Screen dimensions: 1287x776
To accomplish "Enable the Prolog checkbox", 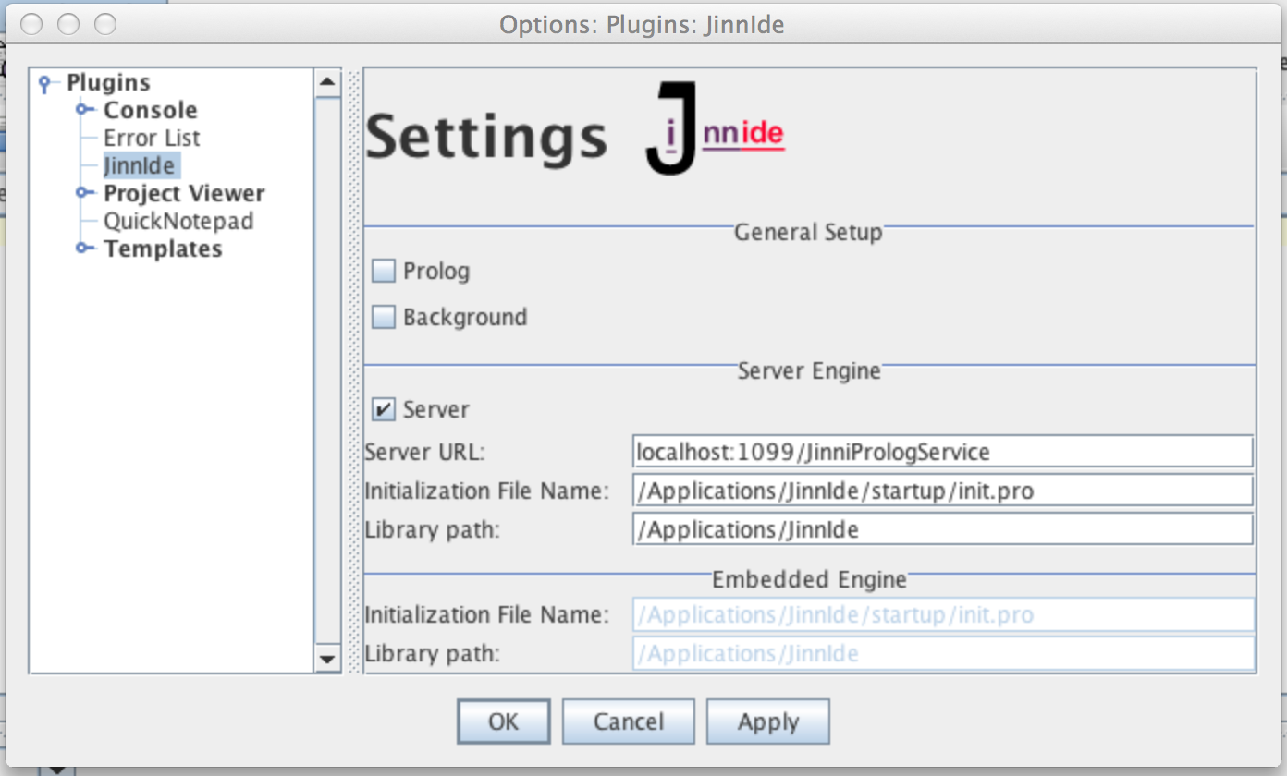I will [x=383, y=272].
